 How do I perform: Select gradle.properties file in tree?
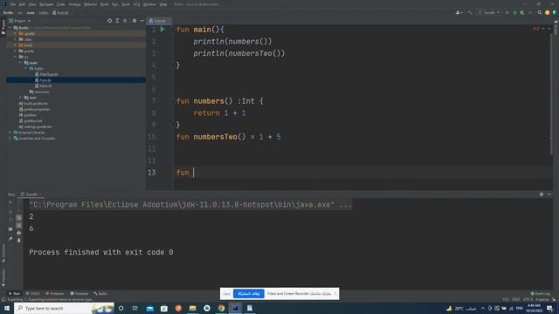pos(35,109)
